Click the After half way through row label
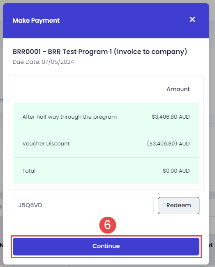 pyautogui.click(x=69, y=117)
